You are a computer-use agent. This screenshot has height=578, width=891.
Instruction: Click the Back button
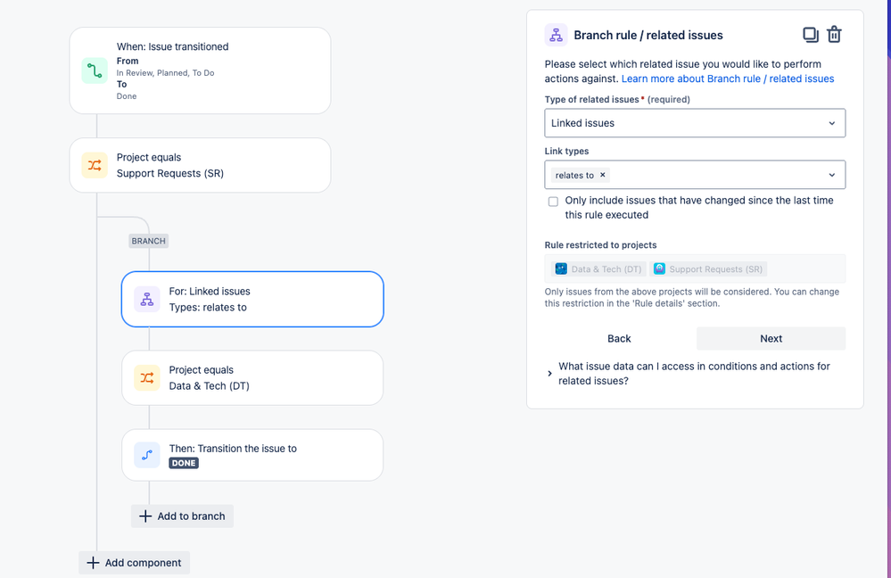pos(619,338)
